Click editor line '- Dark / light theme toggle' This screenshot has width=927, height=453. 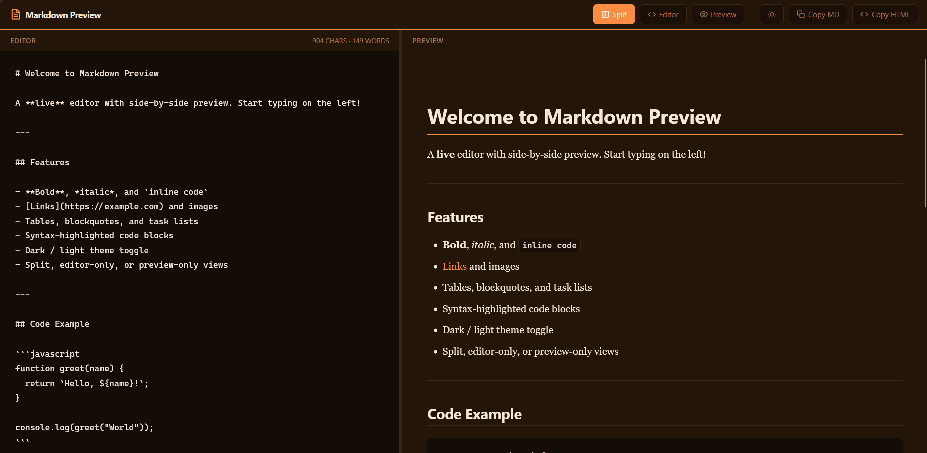click(82, 250)
